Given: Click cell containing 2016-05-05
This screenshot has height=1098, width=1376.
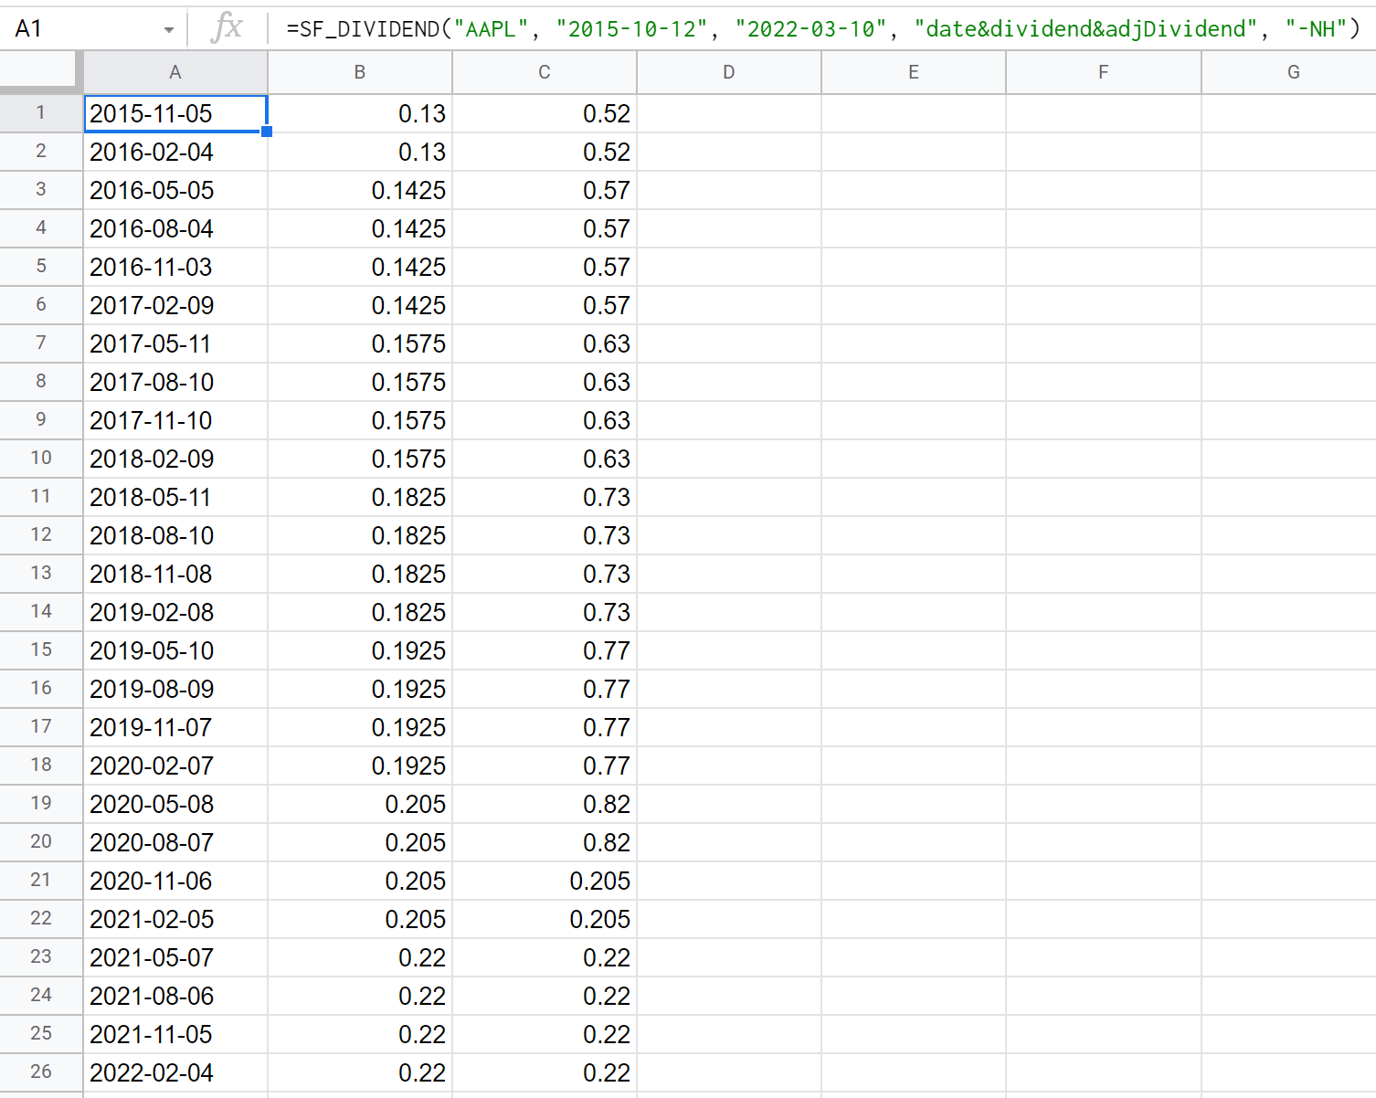Looking at the screenshot, I should (175, 190).
